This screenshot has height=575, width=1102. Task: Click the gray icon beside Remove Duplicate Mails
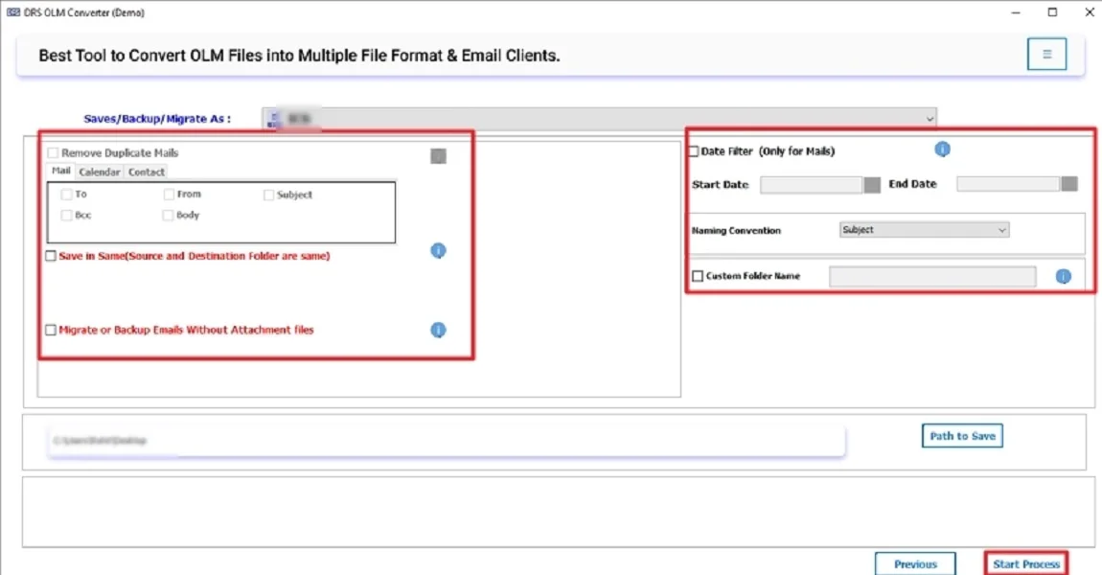pyautogui.click(x=438, y=155)
